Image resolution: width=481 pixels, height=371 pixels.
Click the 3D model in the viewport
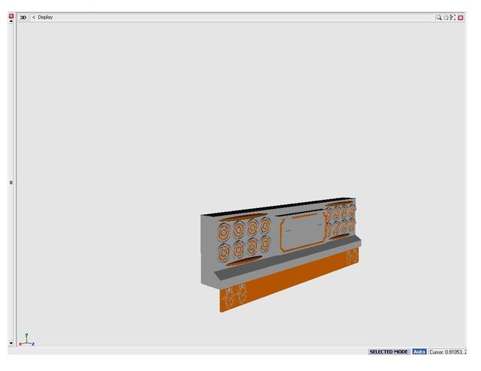(x=280, y=255)
